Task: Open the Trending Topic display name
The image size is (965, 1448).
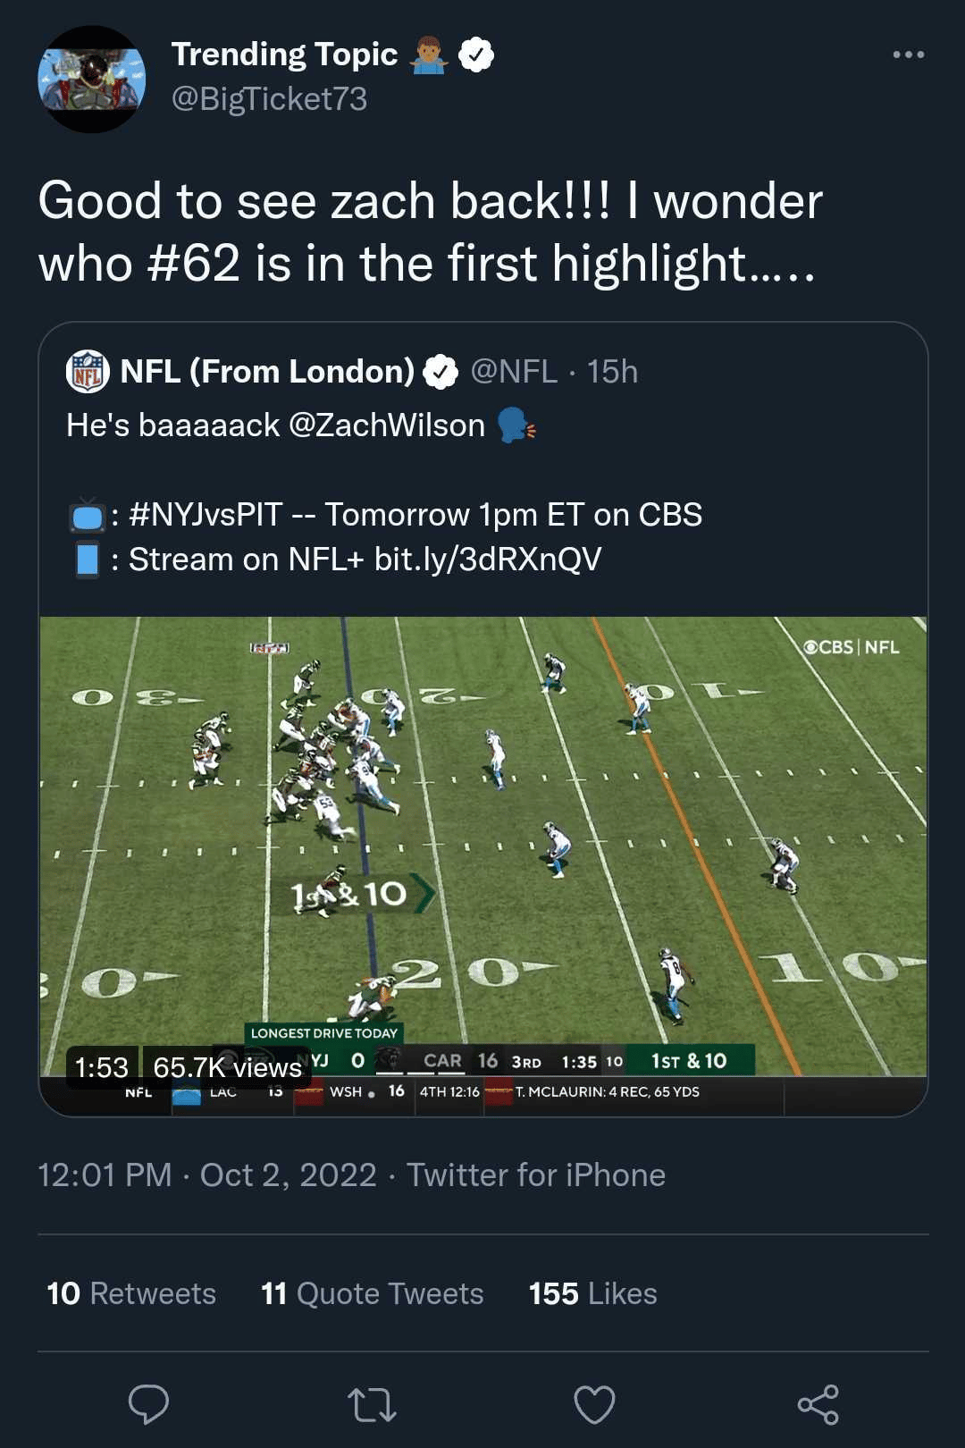Action: coord(284,55)
